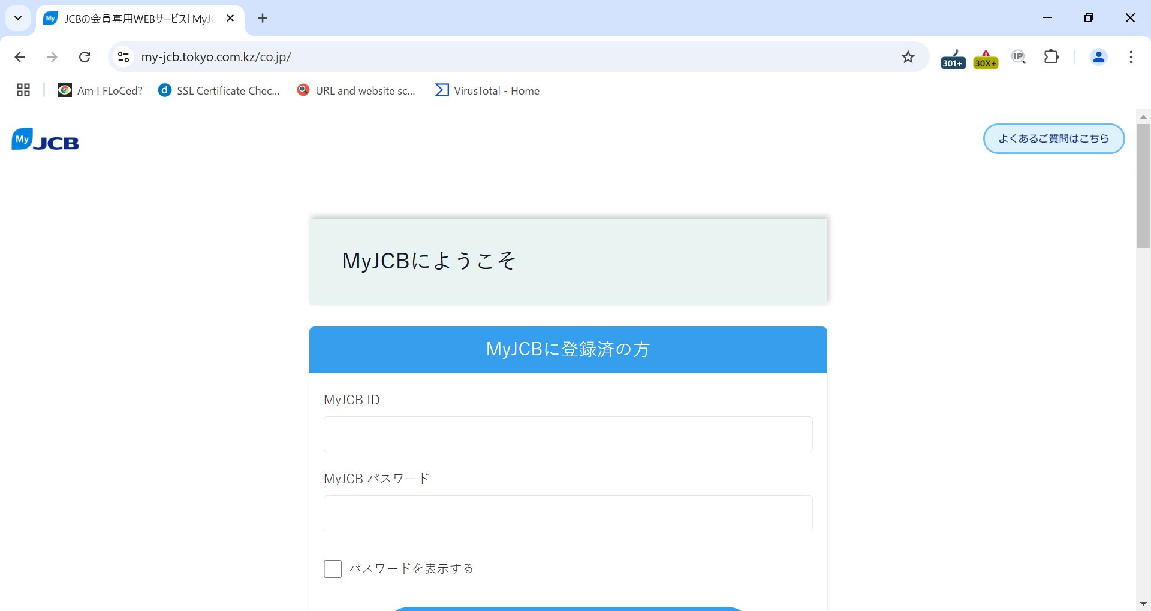The image size is (1151, 611).
Task: Focus the MyJCB ID input field
Action: pyautogui.click(x=568, y=434)
